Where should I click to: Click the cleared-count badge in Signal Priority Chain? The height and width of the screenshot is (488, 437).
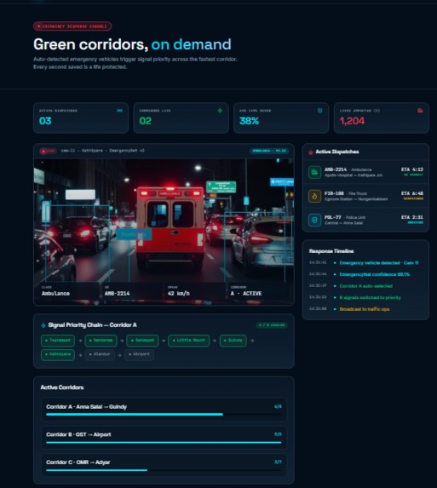click(272, 325)
